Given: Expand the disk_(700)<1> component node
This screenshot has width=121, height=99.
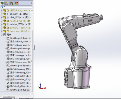Looking at the screenshot, I should pos(2,17).
